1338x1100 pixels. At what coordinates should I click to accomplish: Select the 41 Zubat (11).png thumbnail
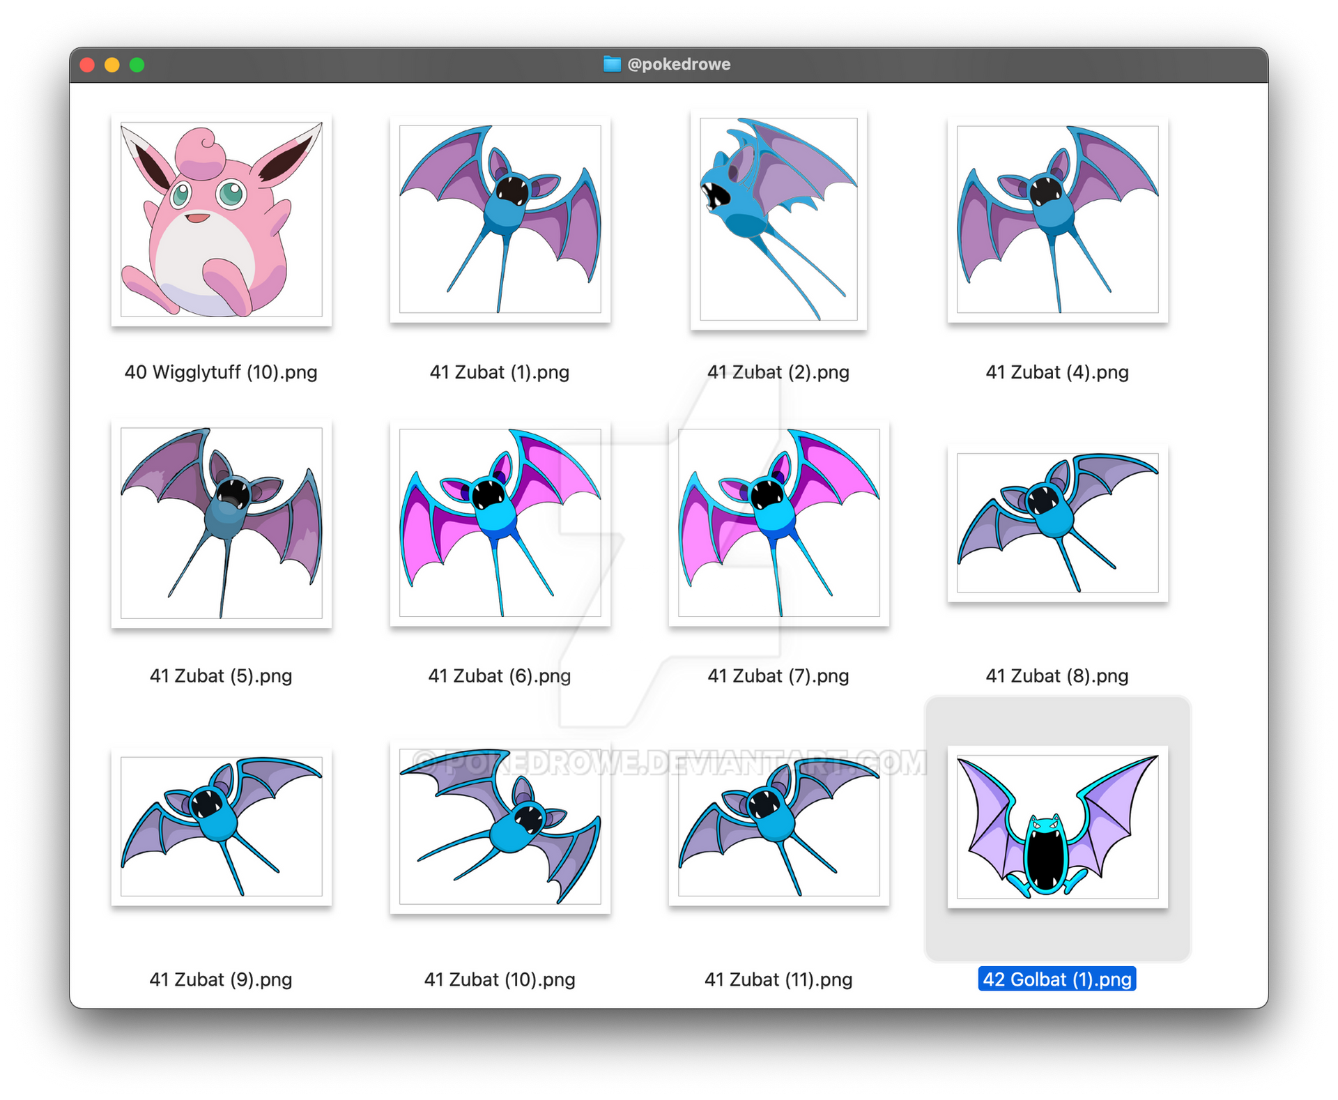pos(778,827)
